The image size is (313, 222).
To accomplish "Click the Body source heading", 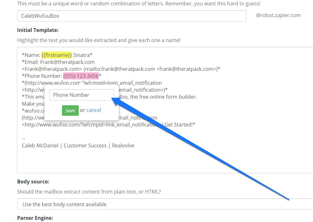I will pyautogui.click(x=33, y=182).
